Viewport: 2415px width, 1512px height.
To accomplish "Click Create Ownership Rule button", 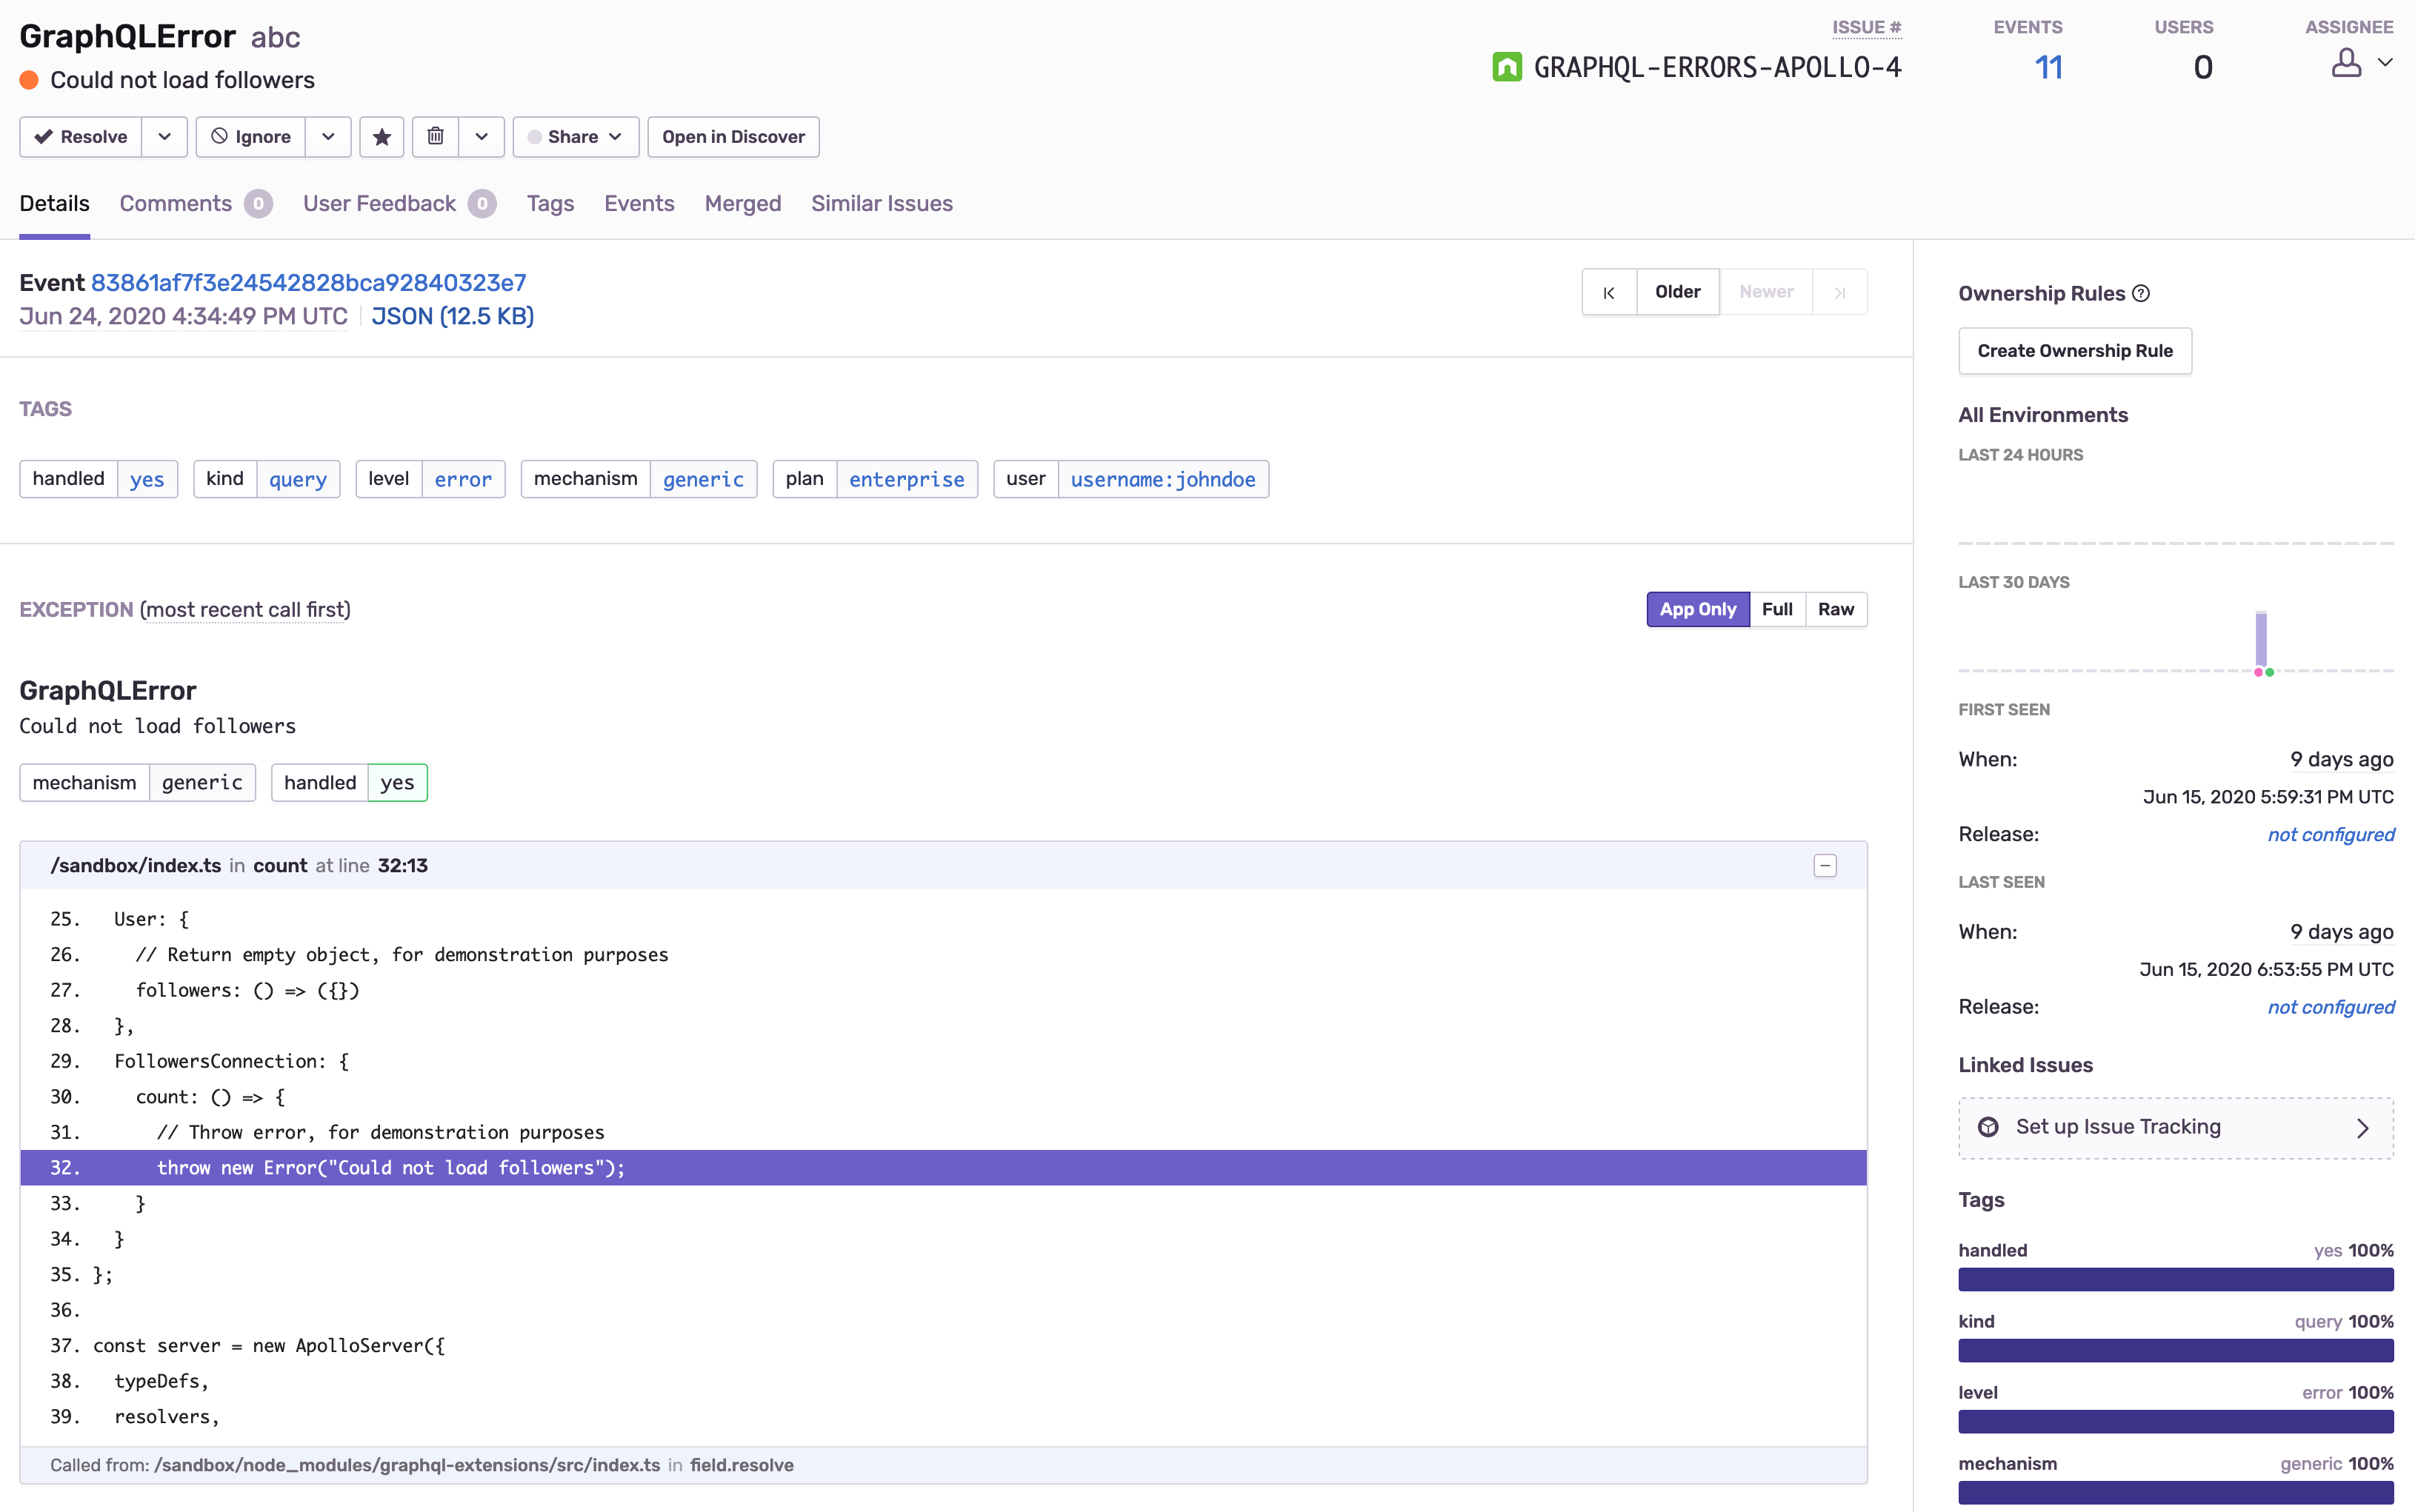I will [2075, 351].
